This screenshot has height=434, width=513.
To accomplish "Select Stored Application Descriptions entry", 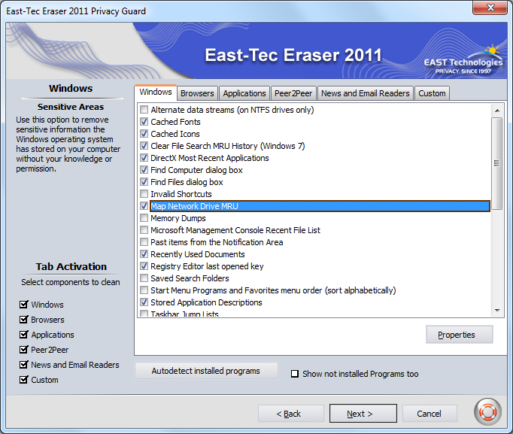I will pyautogui.click(x=206, y=302).
